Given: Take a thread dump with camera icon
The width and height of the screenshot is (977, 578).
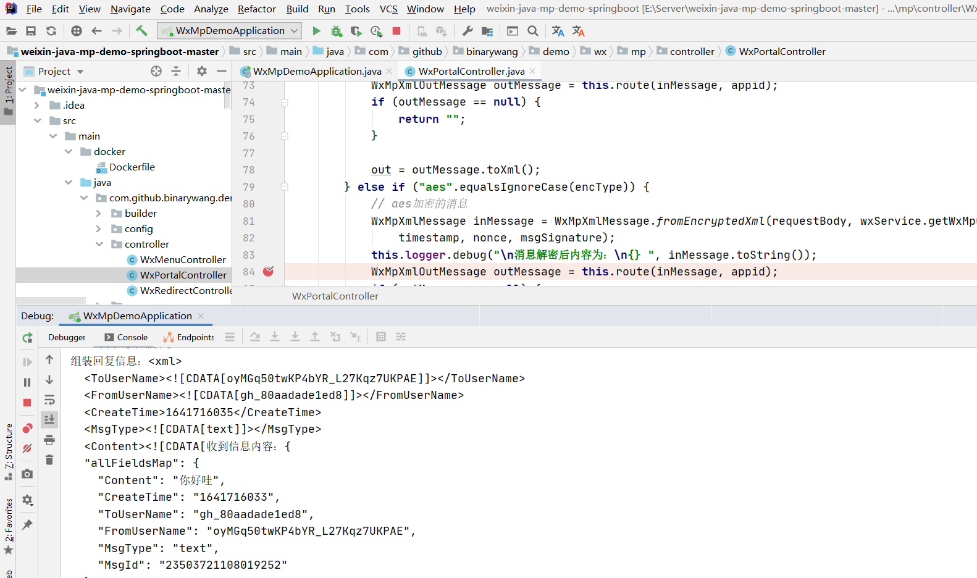Looking at the screenshot, I should [x=27, y=474].
